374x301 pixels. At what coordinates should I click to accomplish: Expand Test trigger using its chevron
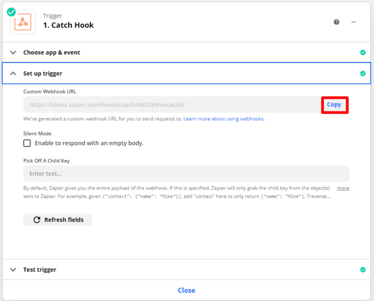tap(13, 270)
